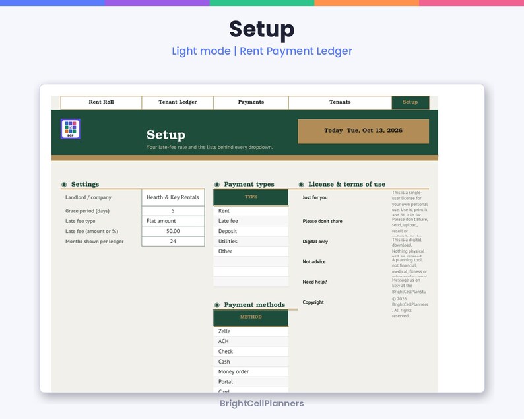524x419 pixels.
Task: Select the Setup tab
Action: (x=410, y=102)
